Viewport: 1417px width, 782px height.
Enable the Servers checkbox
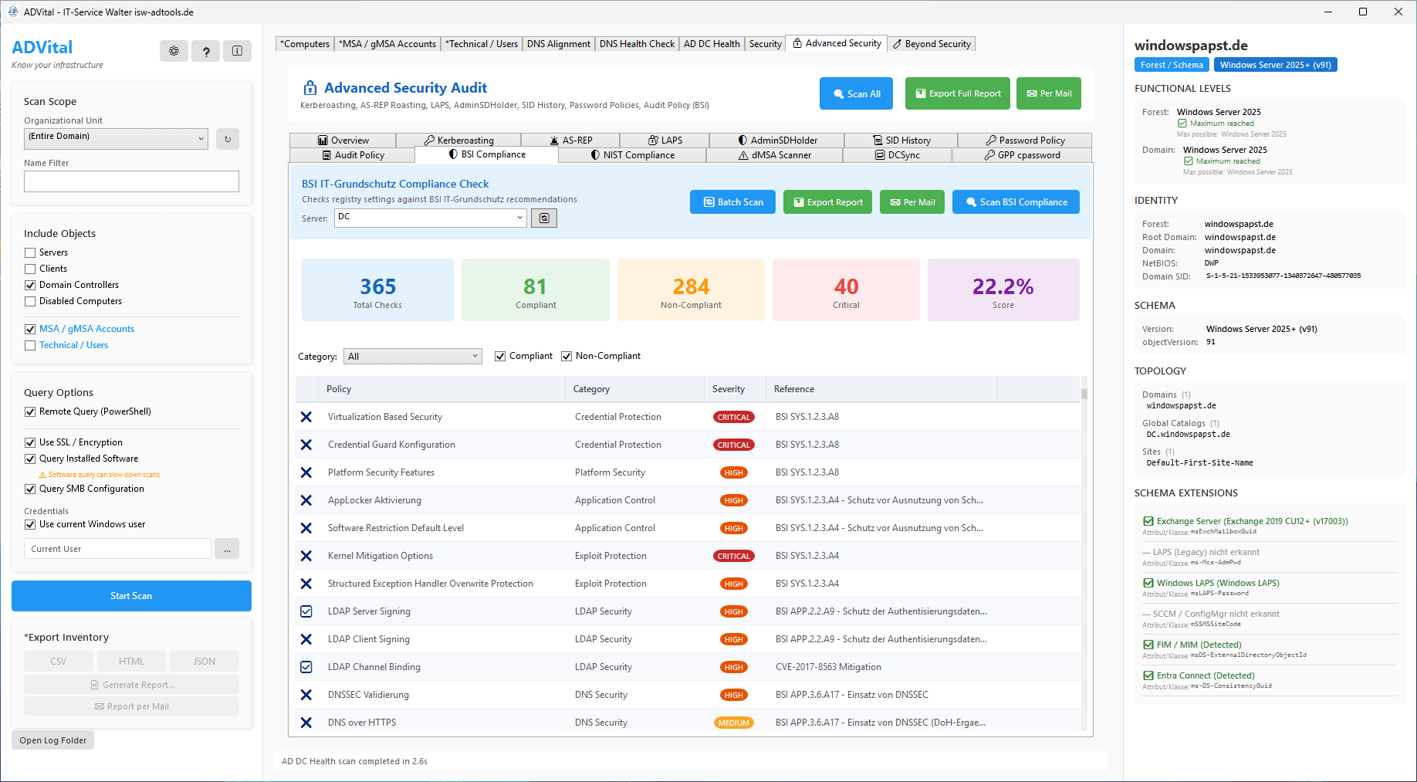30,252
